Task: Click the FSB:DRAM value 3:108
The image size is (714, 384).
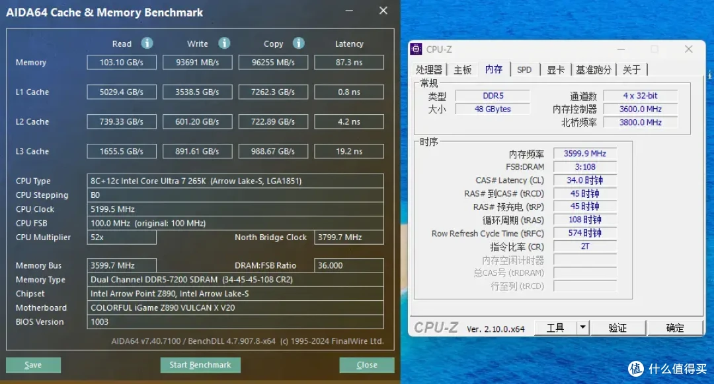Action: [585, 167]
